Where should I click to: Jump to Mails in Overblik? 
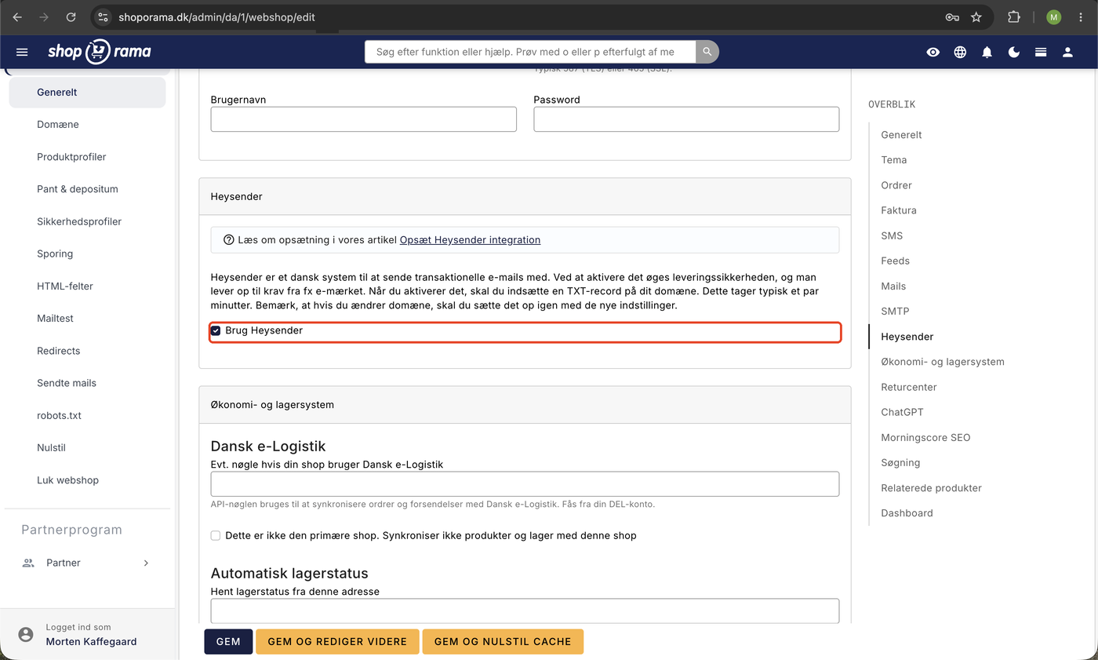[x=893, y=286]
